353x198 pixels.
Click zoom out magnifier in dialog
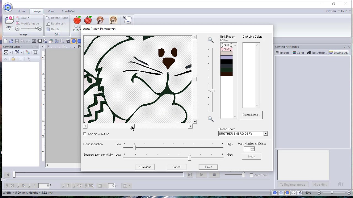[x=211, y=119]
